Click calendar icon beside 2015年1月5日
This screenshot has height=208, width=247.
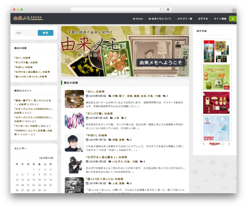[87, 161]
